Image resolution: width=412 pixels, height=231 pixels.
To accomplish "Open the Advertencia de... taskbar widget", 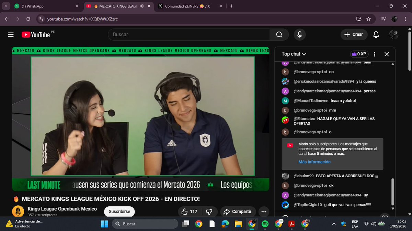I will pyautogui.click(x=24, y=224).
